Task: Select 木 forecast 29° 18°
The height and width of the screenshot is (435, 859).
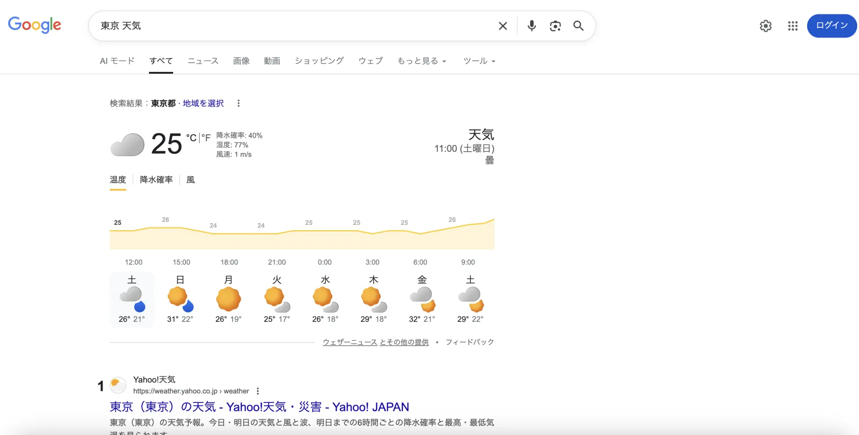Action: [x=374, y=299]
